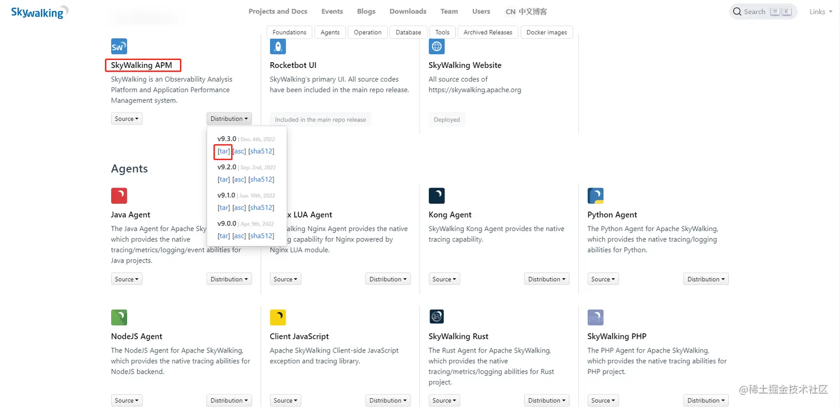
Task: Jump to Foundations section tab
Action: pos(289,32)
